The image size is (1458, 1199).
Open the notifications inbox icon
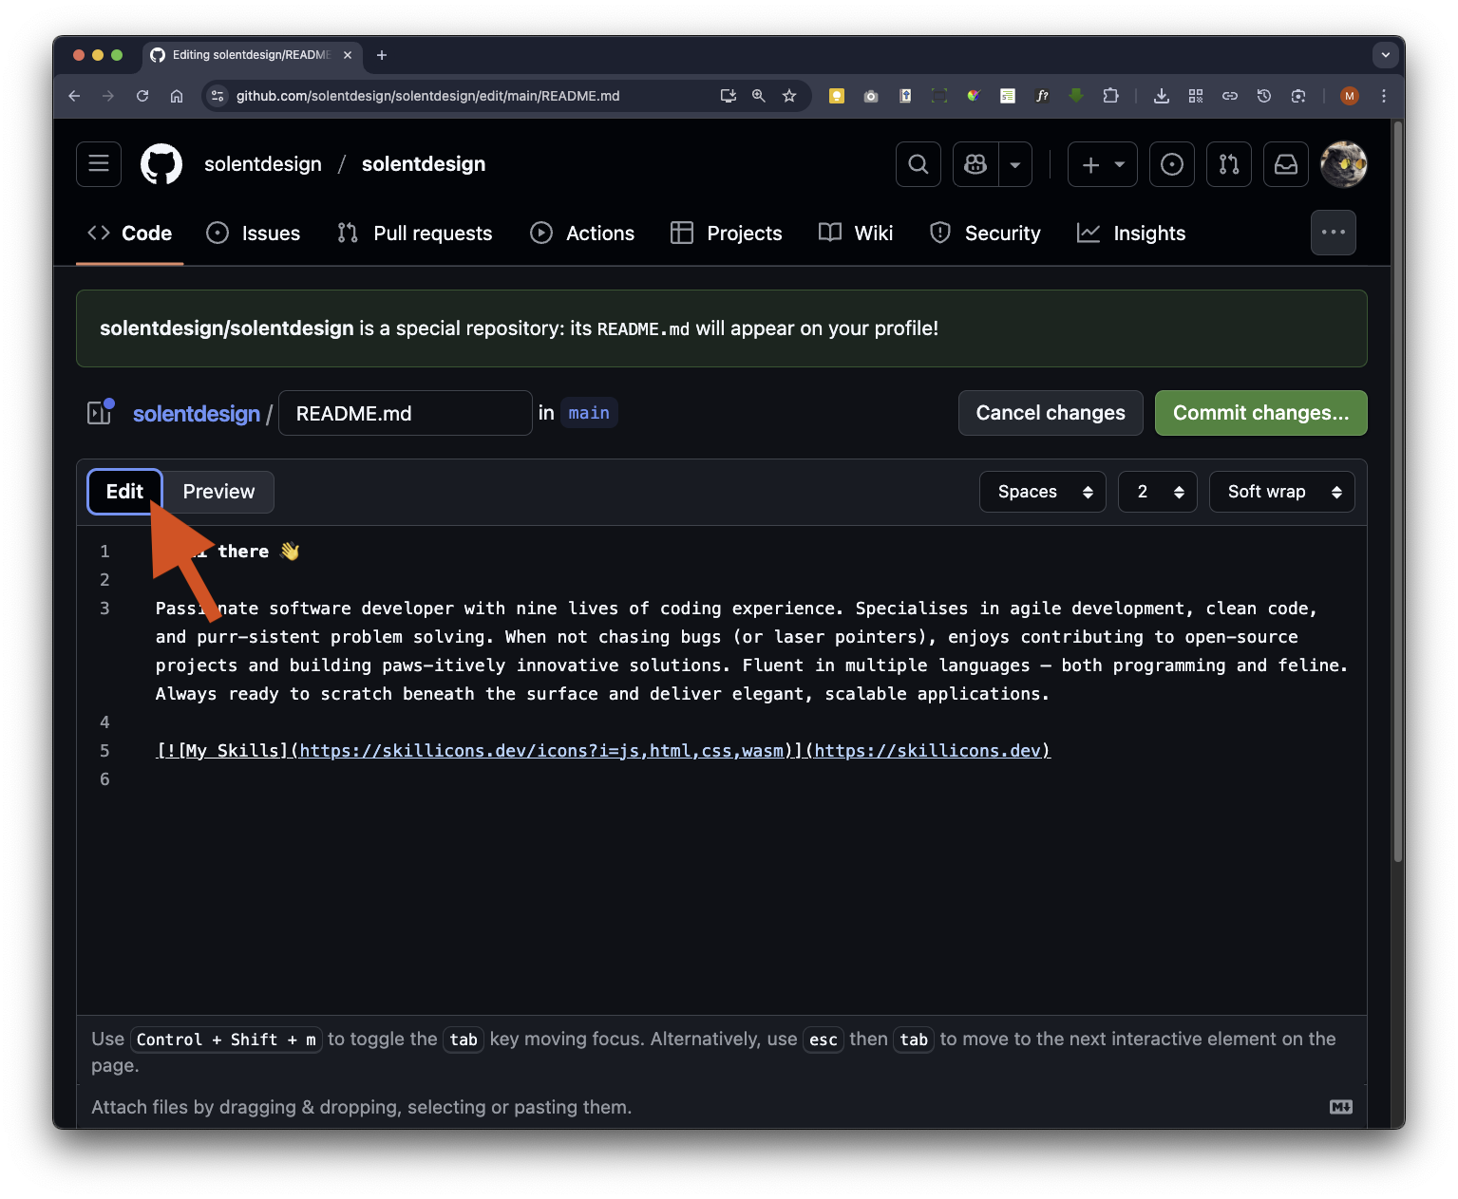click(1286, 164)
